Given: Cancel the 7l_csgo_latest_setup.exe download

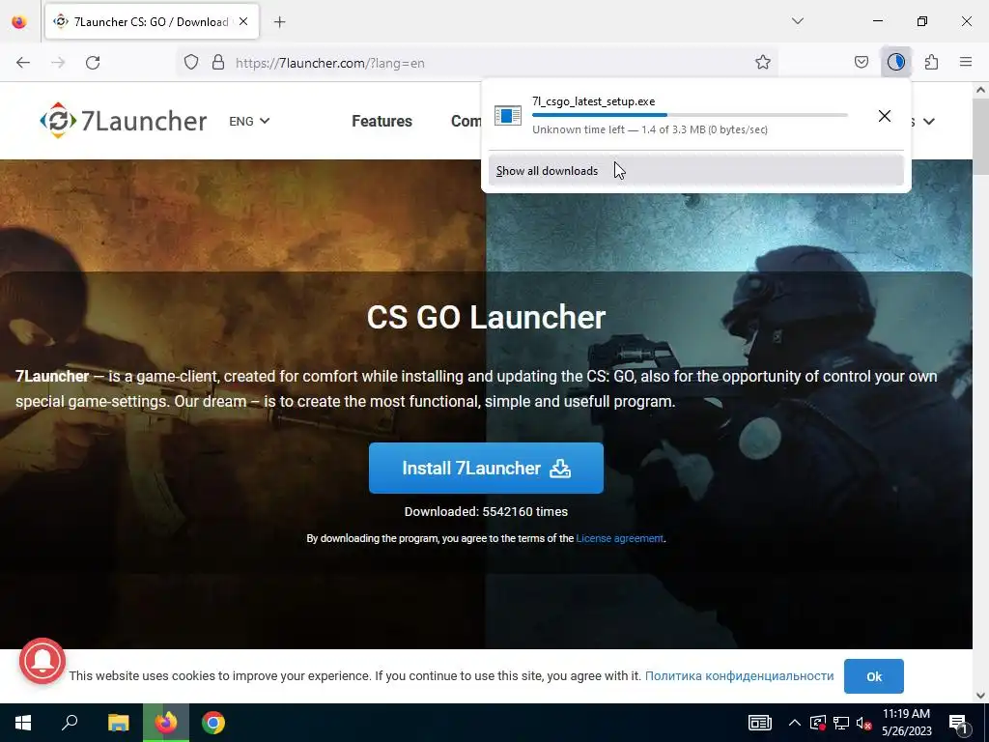Looking at the screenshot, I should coord(885,116).
